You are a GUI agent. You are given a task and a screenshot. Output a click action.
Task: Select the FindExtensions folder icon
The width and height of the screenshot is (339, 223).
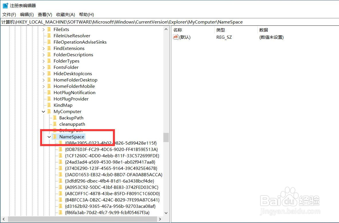[x=49, y=48]
